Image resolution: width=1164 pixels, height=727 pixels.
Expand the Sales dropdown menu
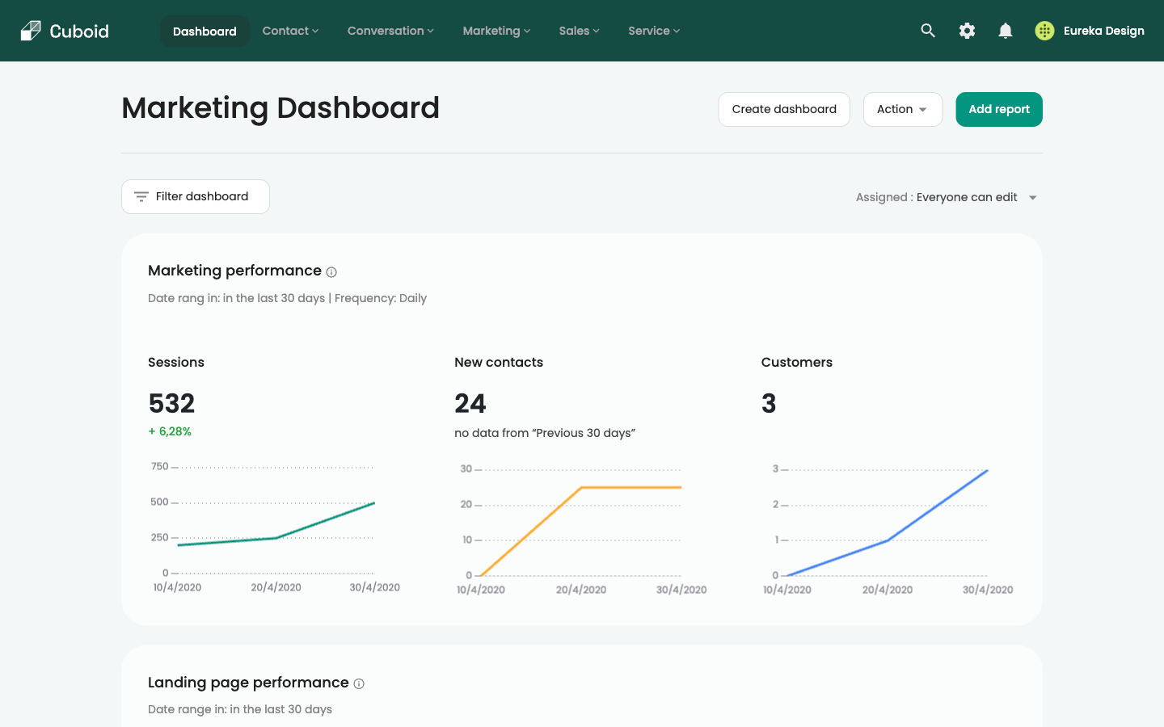coord(579,31)
